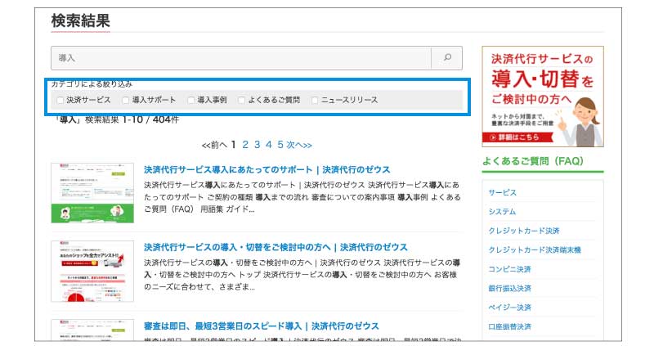Click the よくあるご質問（FAQ）sidebar heading
Viewport: 654px width, 346px height.
(533, 161)
